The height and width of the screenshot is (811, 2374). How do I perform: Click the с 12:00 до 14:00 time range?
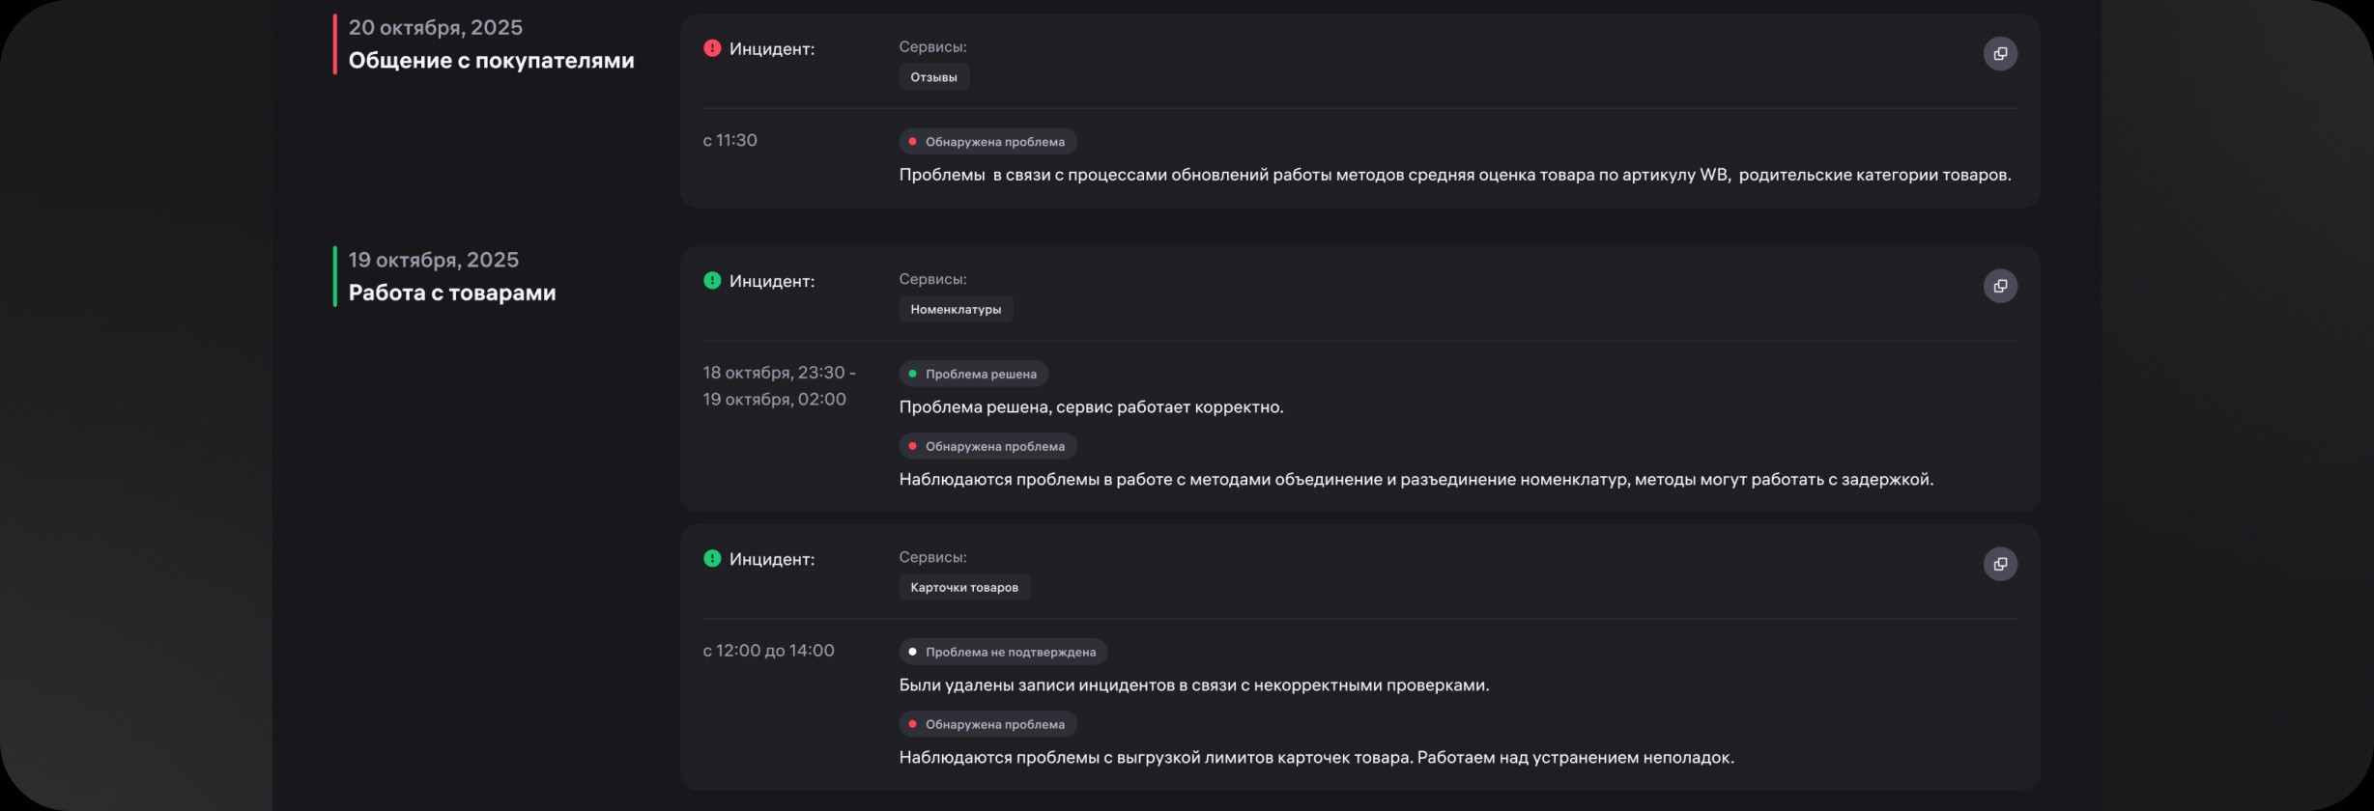coord(768,651)
